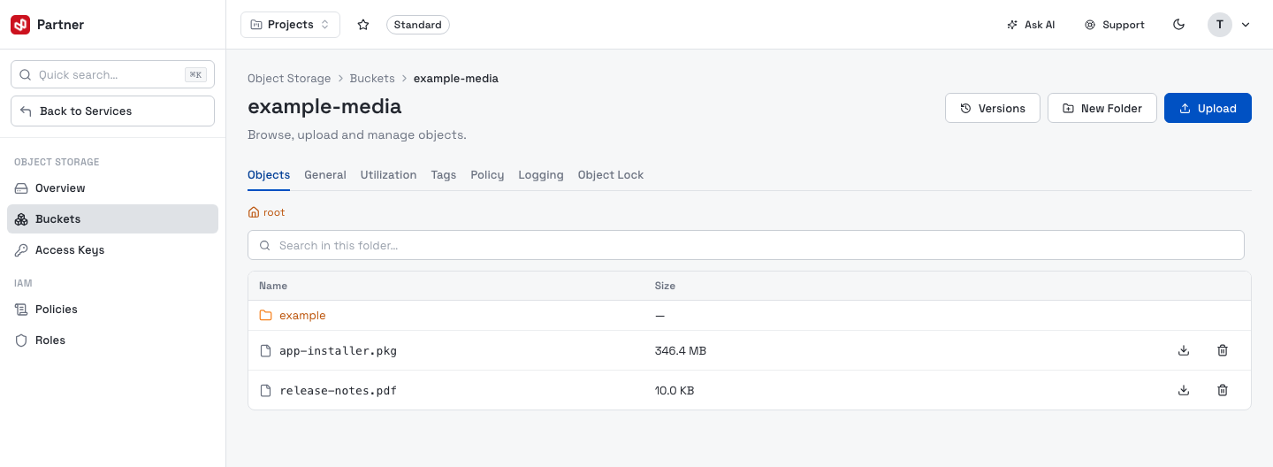Open the Versions view
This screenshot has width=1273, height=467.
(993, 108)
